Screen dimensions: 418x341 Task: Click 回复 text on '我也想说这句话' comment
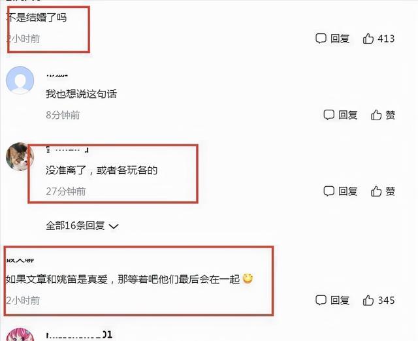[348, 115]
